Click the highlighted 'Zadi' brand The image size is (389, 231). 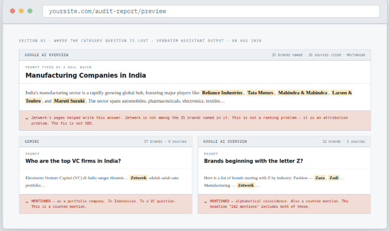point(334,178)
